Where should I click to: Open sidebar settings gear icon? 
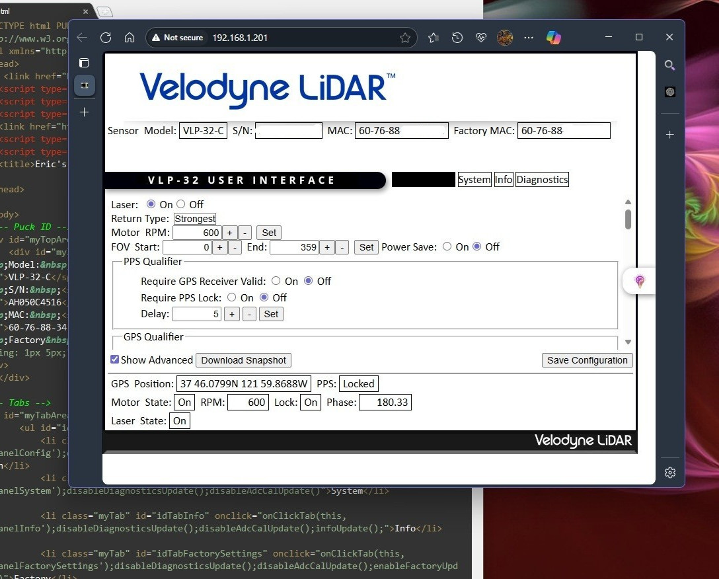[x=670, y=473]
